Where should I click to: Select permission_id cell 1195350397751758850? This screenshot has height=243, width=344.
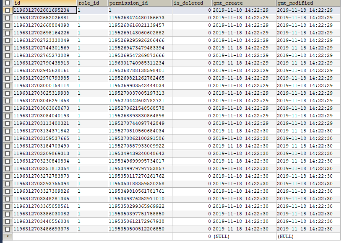140,214
